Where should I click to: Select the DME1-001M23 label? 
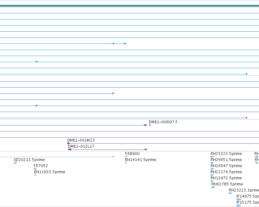81,140
